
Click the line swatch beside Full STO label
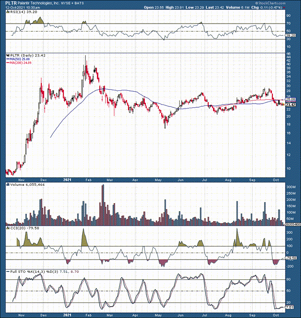[8, 271]
